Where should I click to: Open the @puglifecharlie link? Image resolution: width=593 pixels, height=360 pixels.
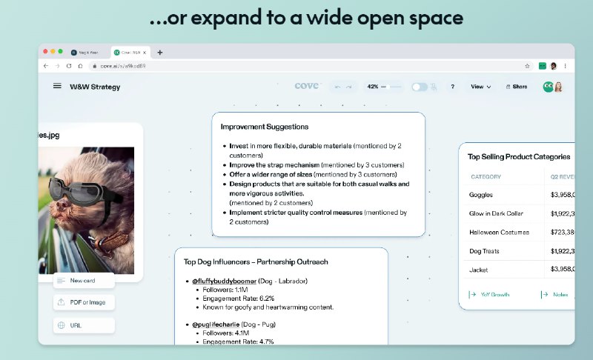pyautogui.click(x=216, y=324)
